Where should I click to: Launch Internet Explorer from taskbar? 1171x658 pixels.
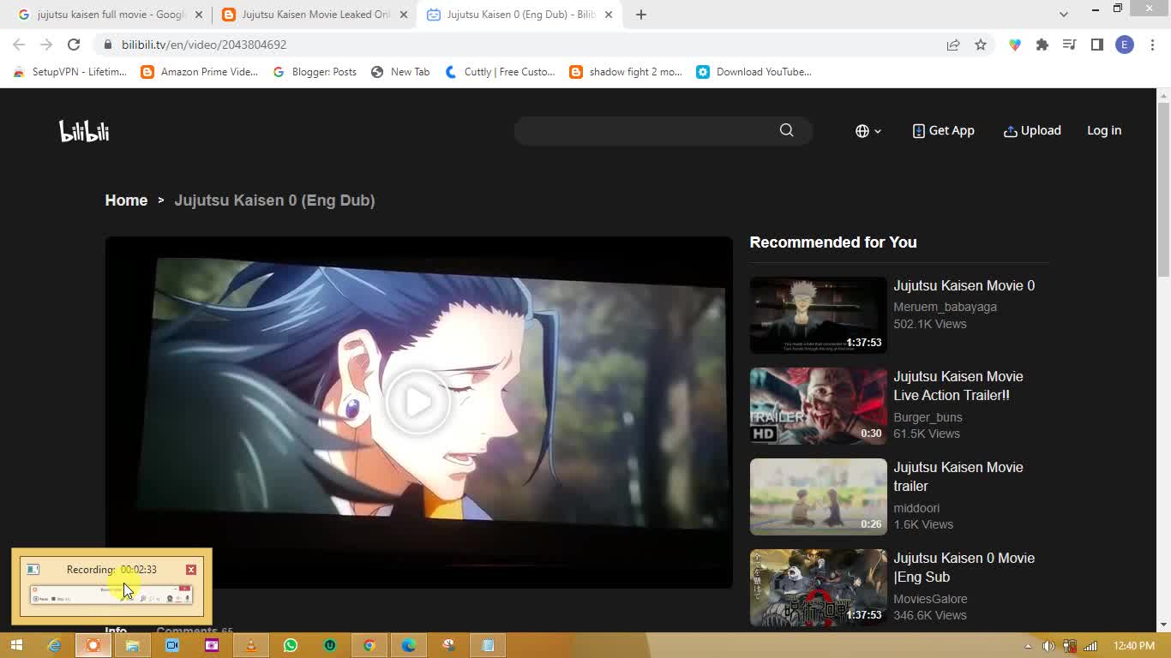pos(54,645)
